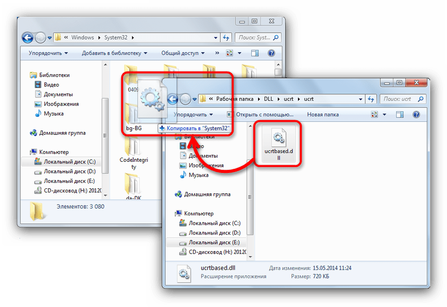Image resolution: width=447 pixels, height=307 pixels.
Task: Click ucrtbased.dll icon in details pane
Action: 184,274
